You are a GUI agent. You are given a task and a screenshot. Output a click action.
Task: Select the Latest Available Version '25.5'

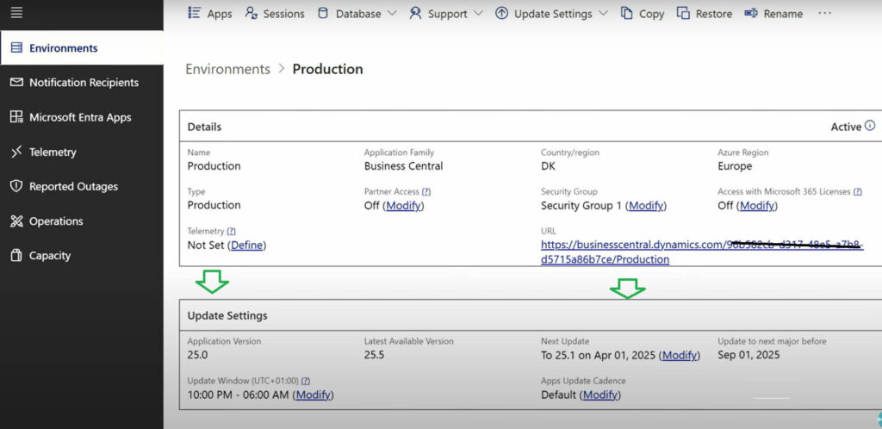pyautogui.click(x=374, y=355)
